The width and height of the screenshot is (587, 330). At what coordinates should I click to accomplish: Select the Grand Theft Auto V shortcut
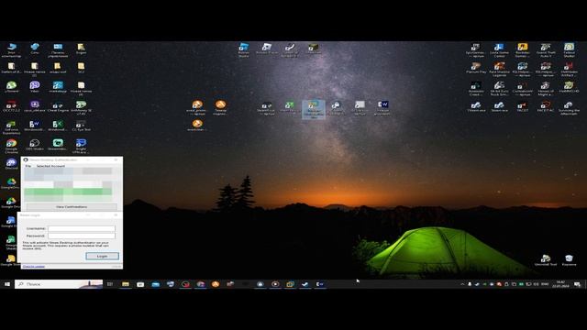[546, 49]
